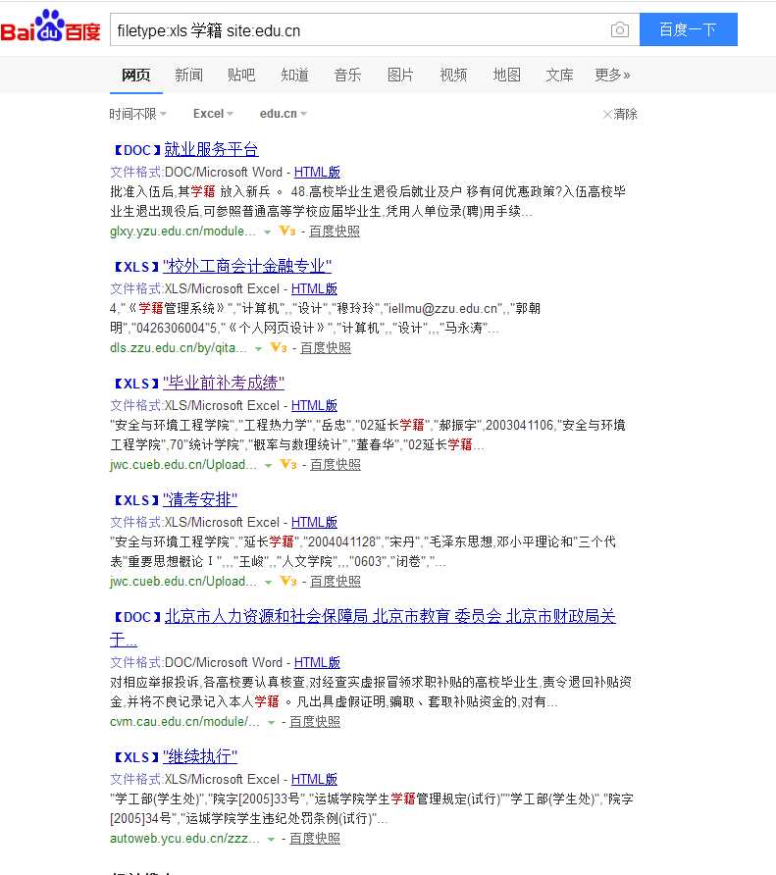Open result "继续执行"

point(200,756)
